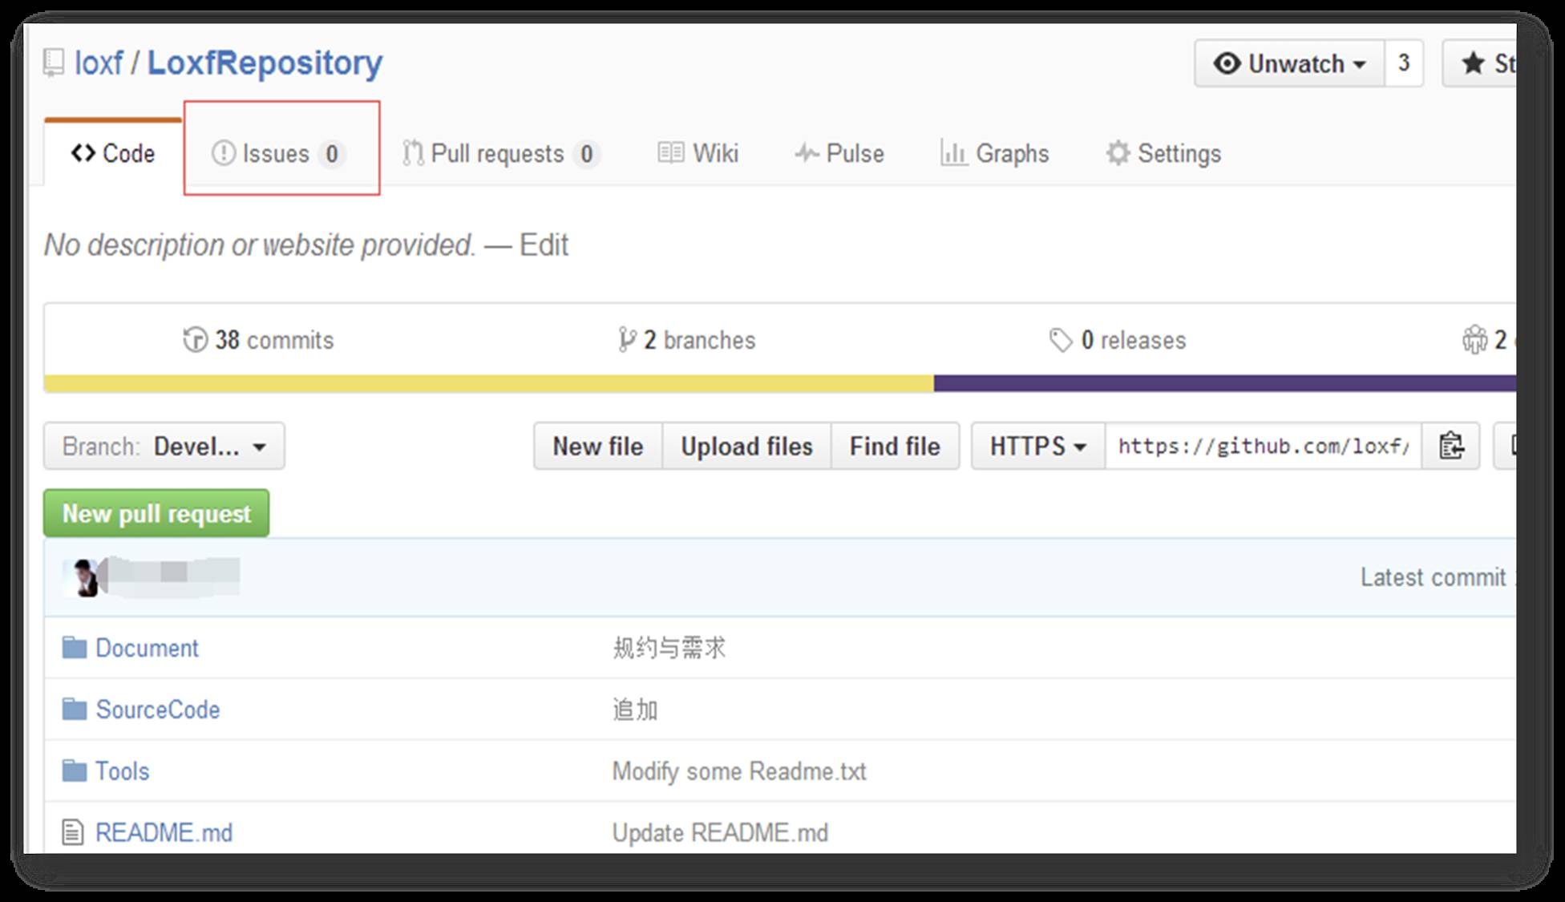Click Edit next to the description
The width and height of the screenshot is (1565, 902).
544,245
